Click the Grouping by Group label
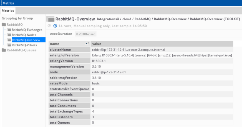Image resolution: width=242 pixels, height=127 pixels. pyautogui.click(x=17, y=18)
